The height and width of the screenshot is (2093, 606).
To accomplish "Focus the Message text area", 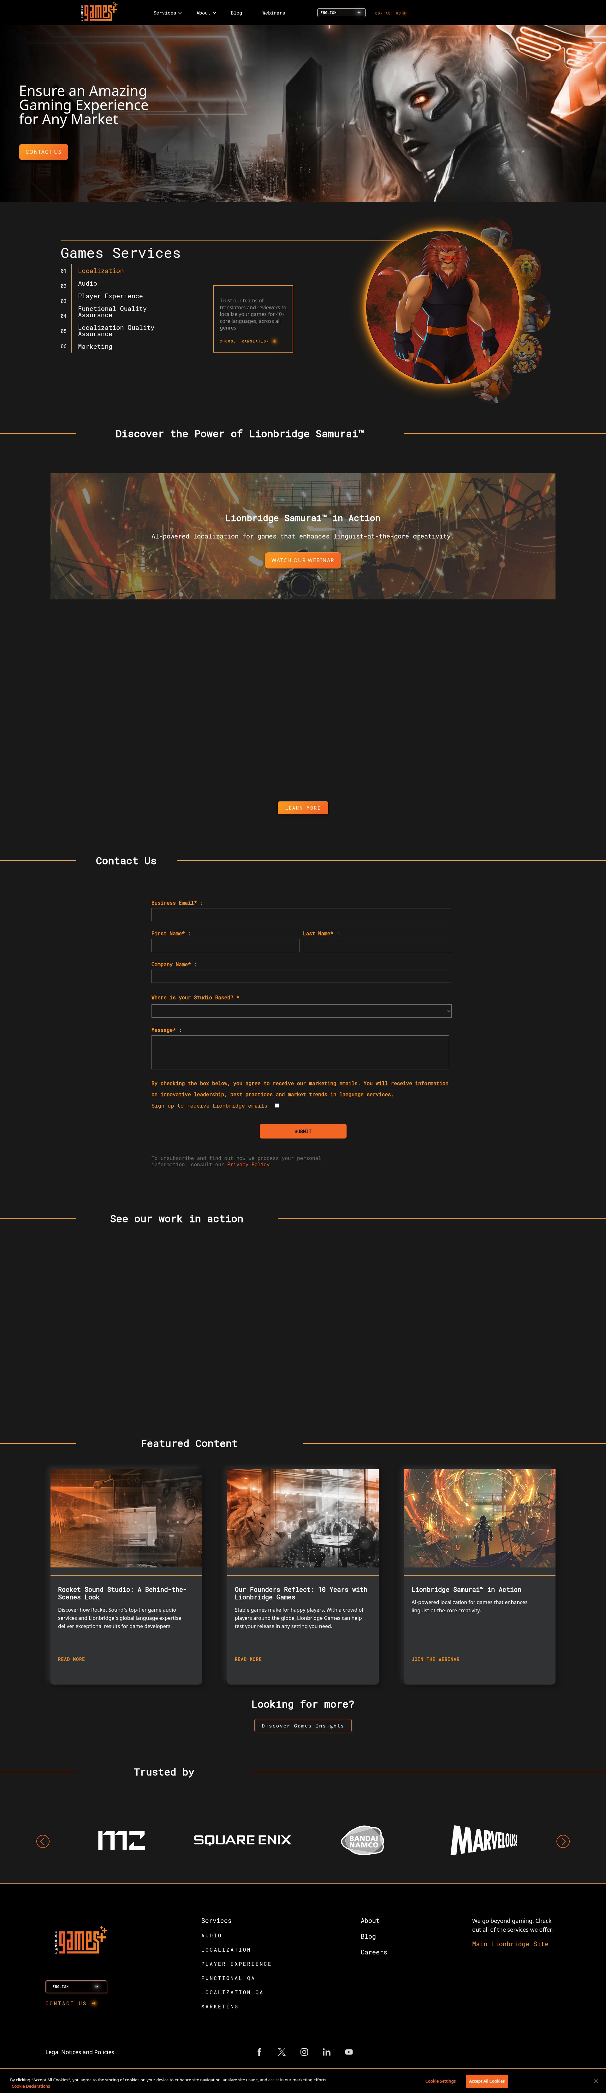I will 300,1052.
